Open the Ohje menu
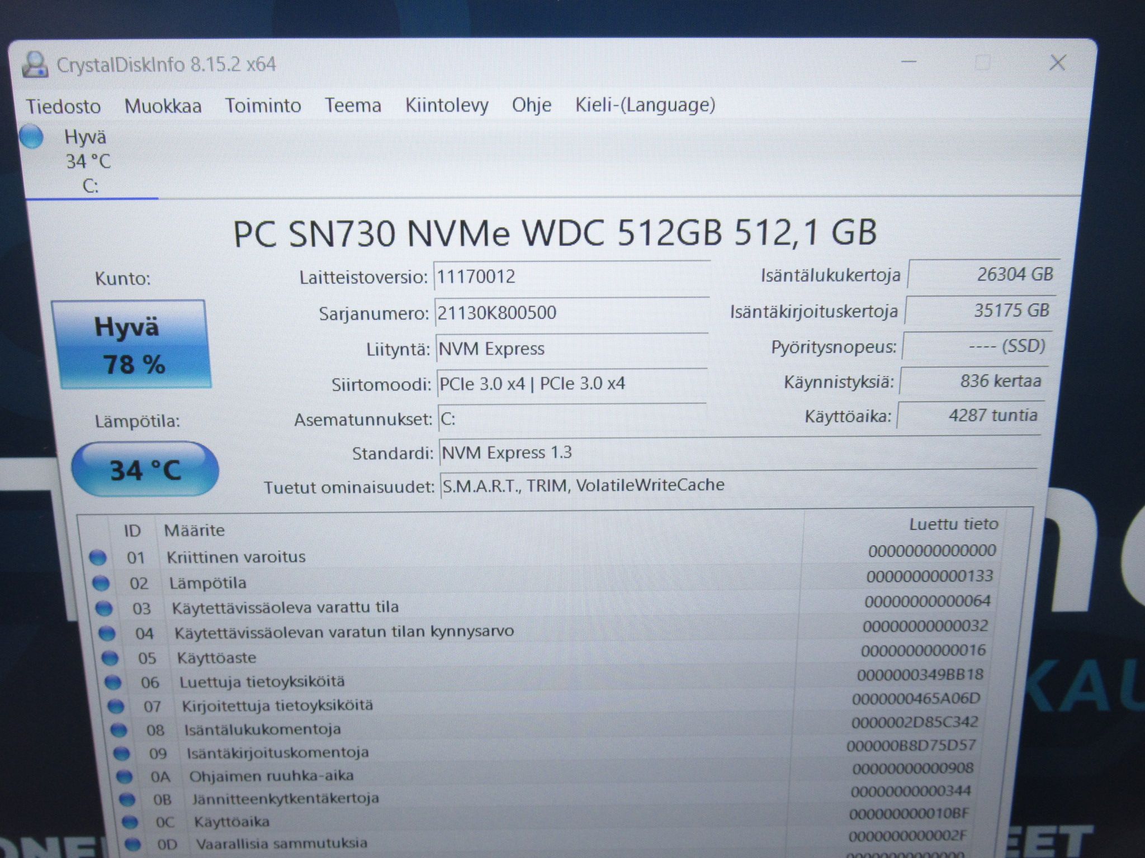 [x=532, y=104]
